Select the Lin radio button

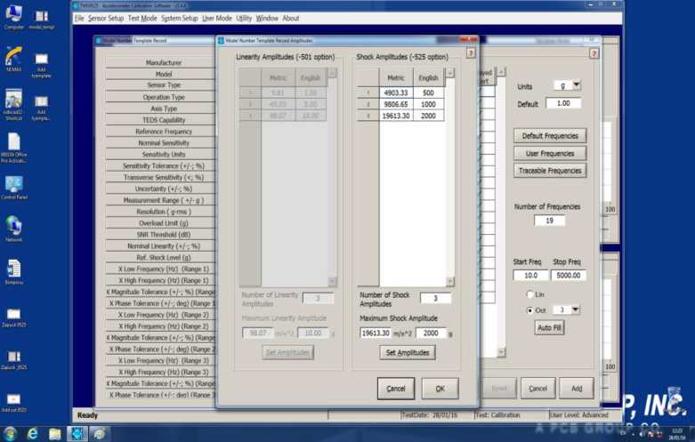coord(531,294)
